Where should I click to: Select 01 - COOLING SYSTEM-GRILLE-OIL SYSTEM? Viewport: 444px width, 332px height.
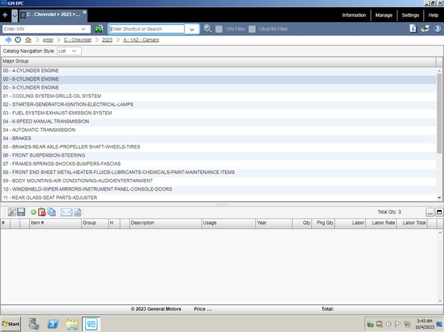point(219,96)
